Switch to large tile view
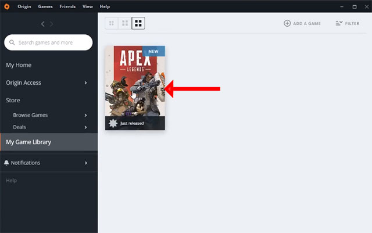Image resolution: width=372 pixels, height=233 pixels. pos(138,23)
